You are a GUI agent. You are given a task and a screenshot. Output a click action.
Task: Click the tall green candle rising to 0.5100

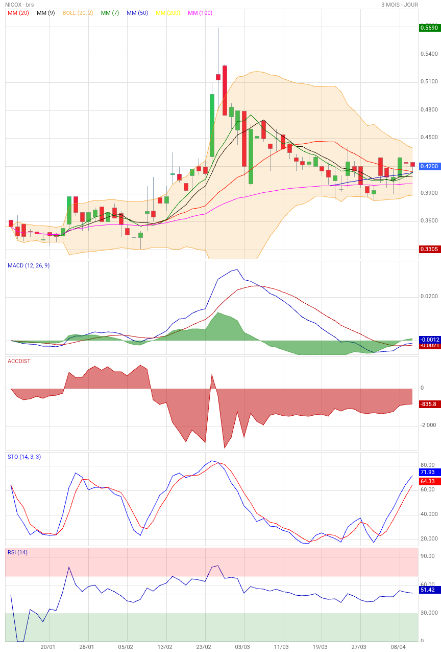[212, 125]
